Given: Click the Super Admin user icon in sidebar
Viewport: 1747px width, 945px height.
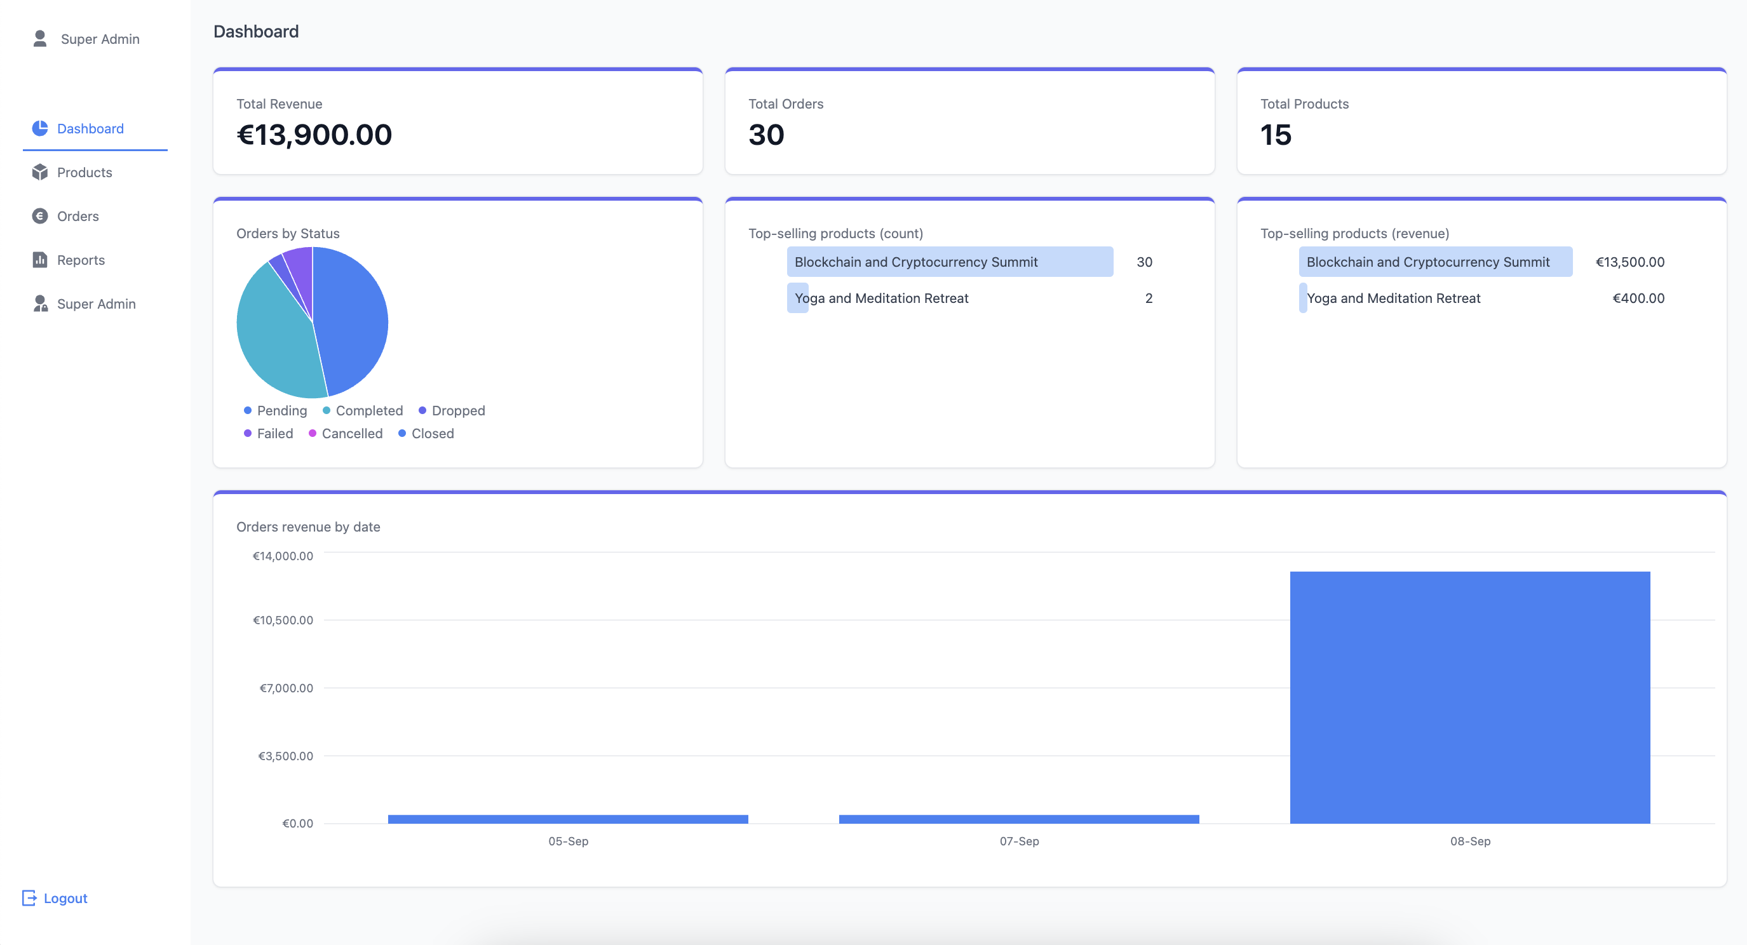Looking at the screenshot, I should pos(39,303).
